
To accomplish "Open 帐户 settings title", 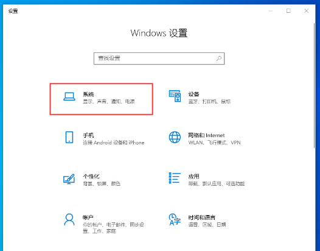I will [x=88, y=217].
